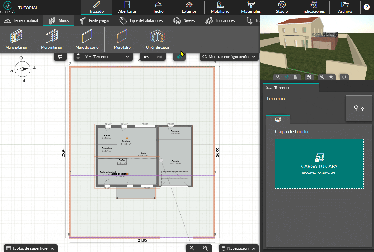
Task: Switch to the Techo tab
Action: [x=158, y=7]
